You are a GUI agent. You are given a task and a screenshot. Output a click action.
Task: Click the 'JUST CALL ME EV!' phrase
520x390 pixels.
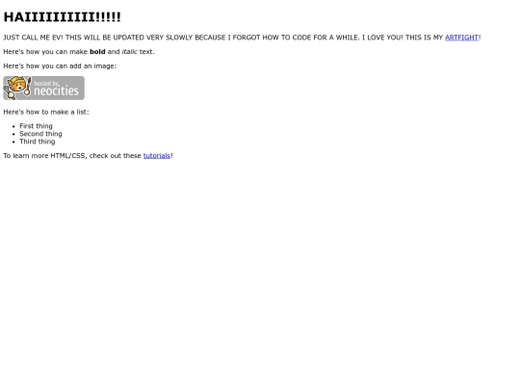pyautogui.click(x=33, y=38)
